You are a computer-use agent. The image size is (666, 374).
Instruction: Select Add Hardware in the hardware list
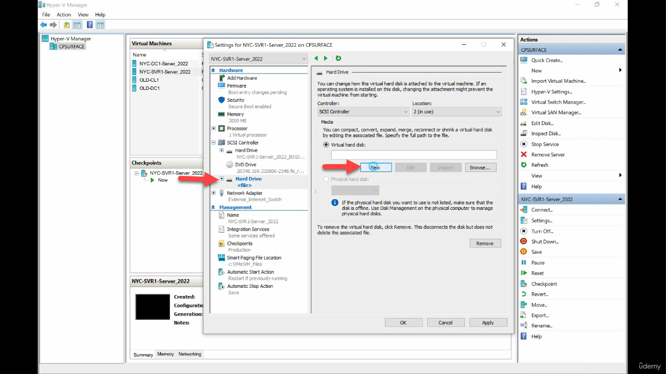tap(242, 78)
